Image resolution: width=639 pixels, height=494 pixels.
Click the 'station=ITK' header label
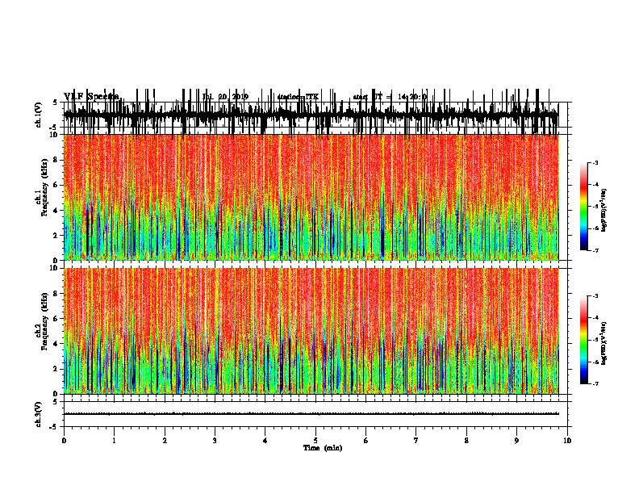298,97
